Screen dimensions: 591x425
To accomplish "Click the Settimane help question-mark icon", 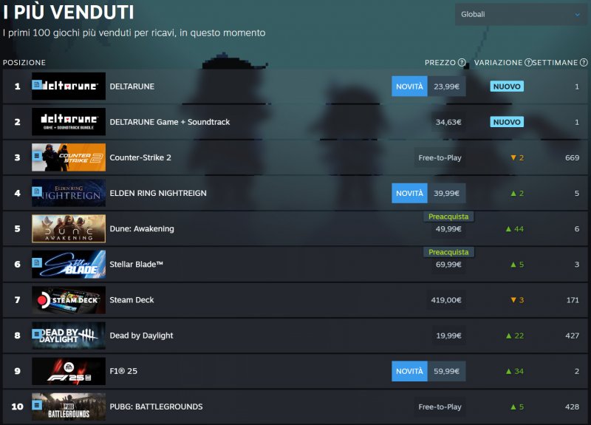I will point(584,63).
